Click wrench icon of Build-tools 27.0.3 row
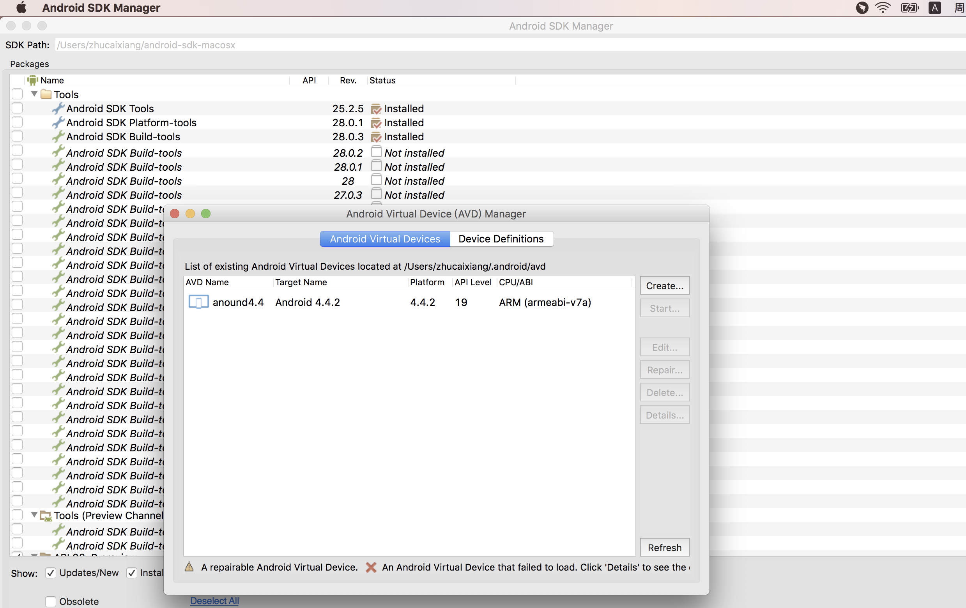966x608 pixels. tap(58, 194)
